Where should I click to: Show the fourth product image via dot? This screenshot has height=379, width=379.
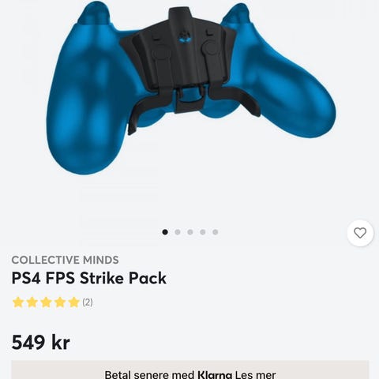(203, 232)
